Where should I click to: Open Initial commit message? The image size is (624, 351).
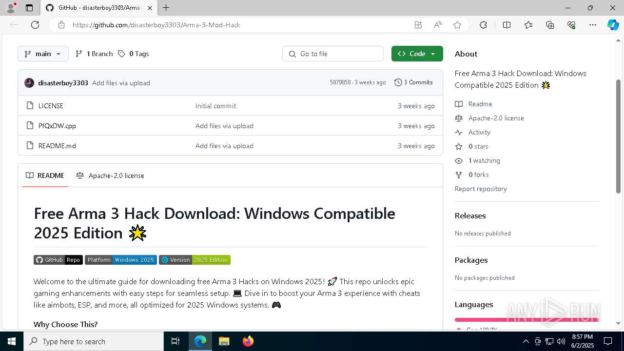pos(215,106)
